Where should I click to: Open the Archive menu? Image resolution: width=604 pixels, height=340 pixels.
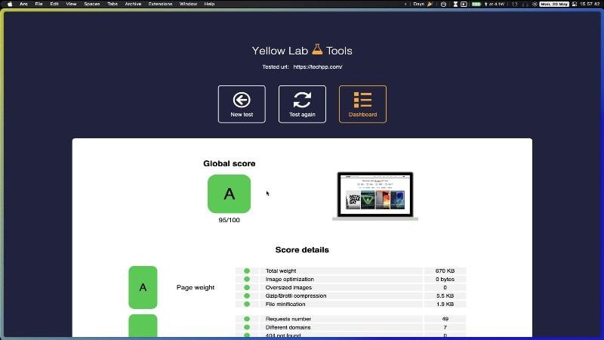133,4
